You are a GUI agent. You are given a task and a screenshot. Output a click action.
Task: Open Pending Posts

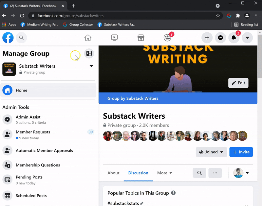coord(48,180)
